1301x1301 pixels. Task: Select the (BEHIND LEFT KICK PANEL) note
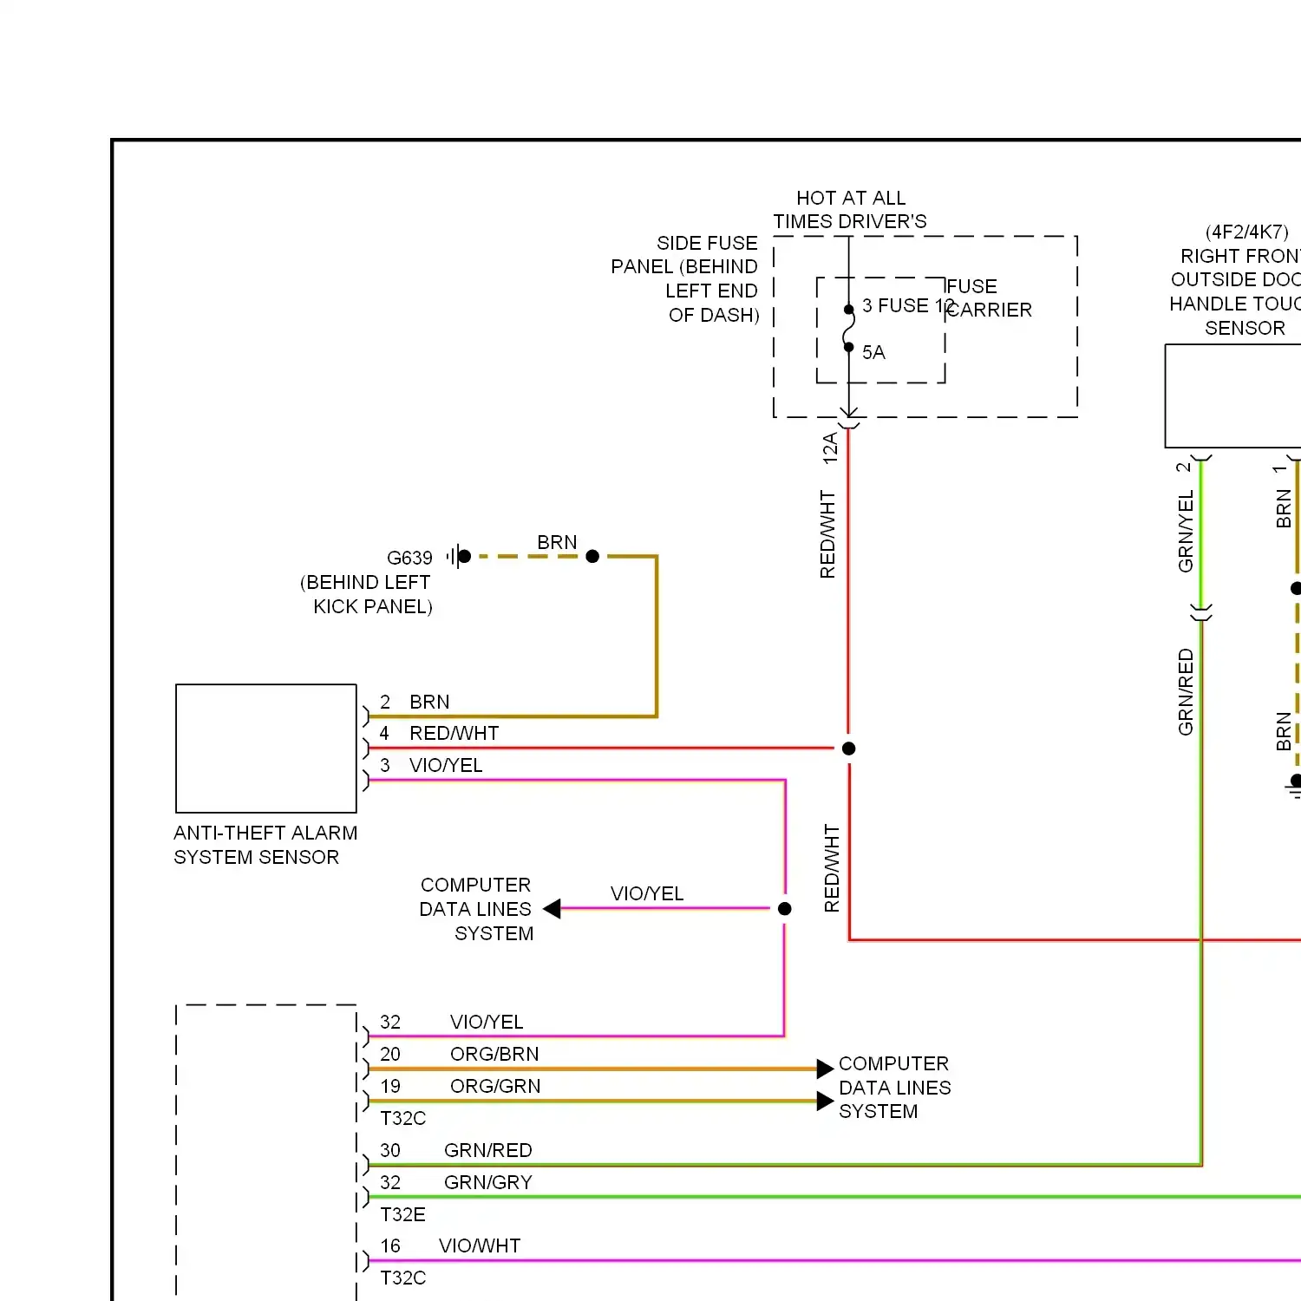366,594
